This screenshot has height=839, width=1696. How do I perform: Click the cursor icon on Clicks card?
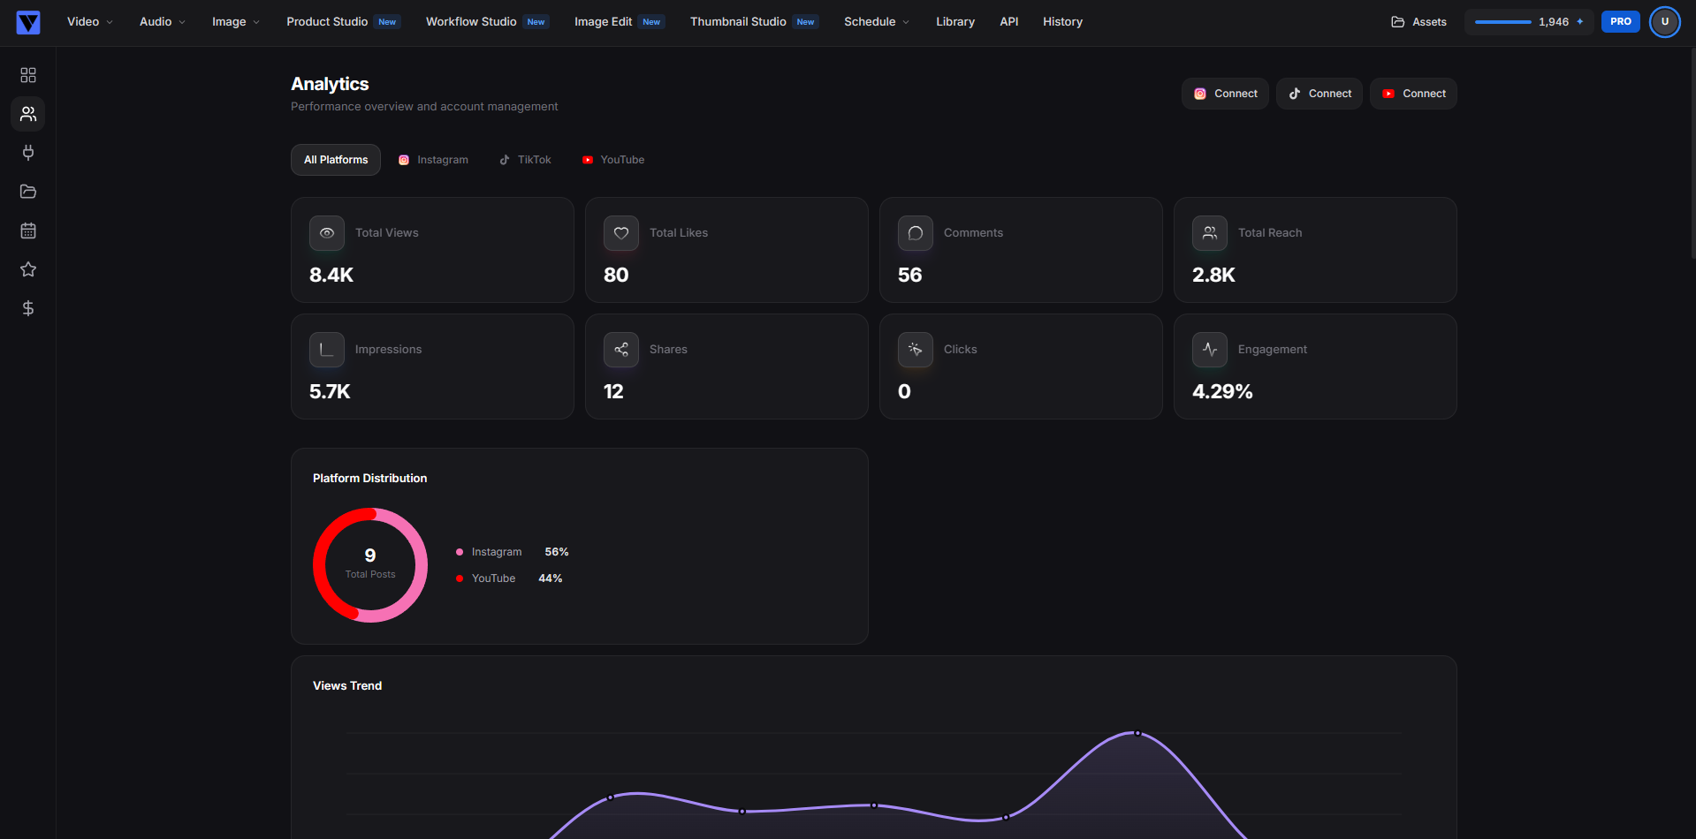click(x=916, y=350)
